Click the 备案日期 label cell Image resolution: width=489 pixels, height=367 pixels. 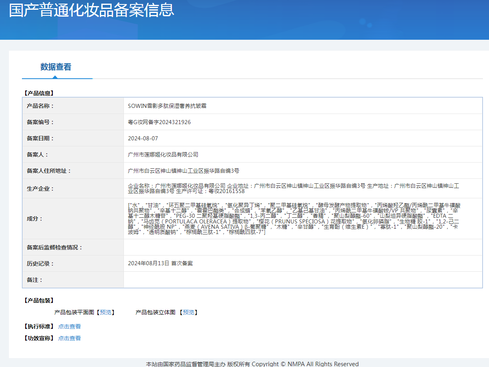(73, 138)
